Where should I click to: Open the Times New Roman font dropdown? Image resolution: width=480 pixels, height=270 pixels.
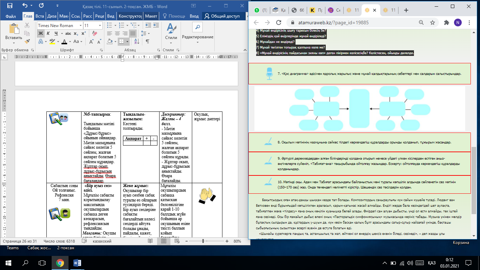tap(80, 26)
